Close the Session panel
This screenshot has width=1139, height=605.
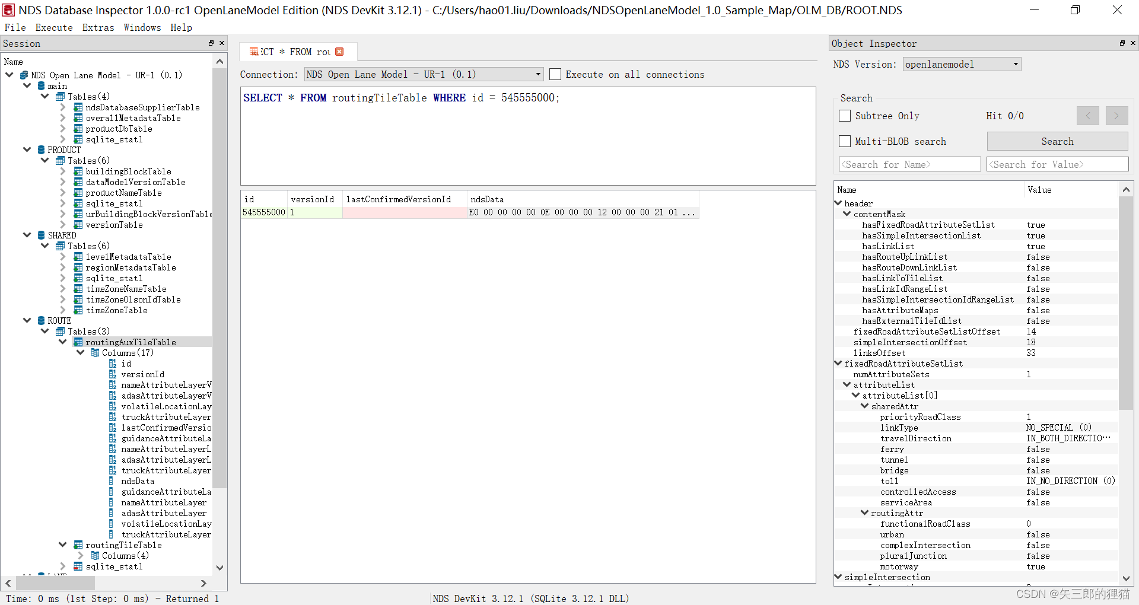tap(222, 43)
